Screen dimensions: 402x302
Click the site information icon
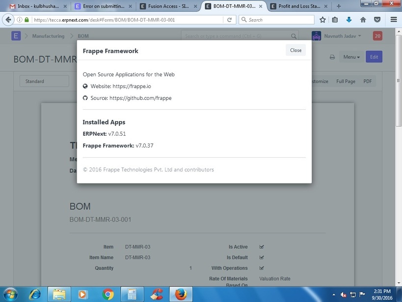tap(20, 20)
